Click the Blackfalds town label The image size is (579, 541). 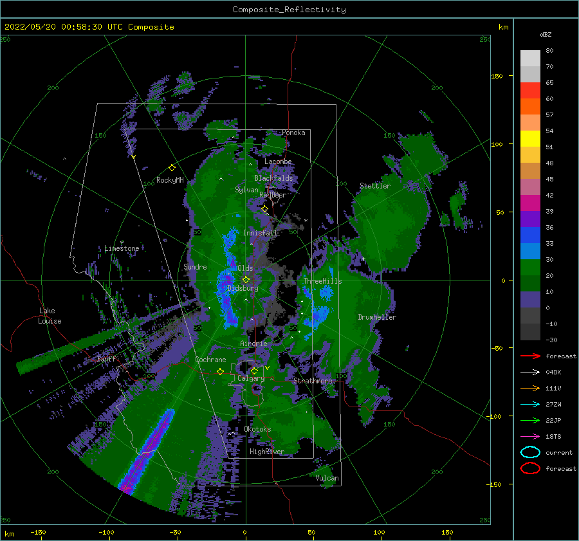coord(273,178)
